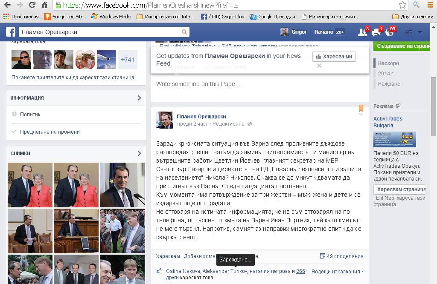The image size is (437, 284).
Task: Open notifications globe icon with badge 99
Action: (390, 32)
